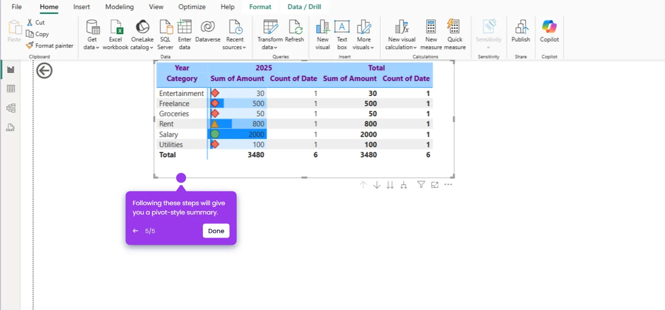Open Copilot from the ribbon
The height and width of the screenshot is (310, 665).
click(549, 31)
